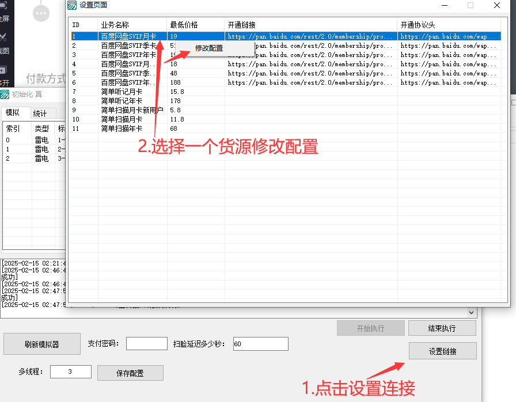Sort by the ID column header
Viewport: 516px width, 402px height.
(84, 25)
